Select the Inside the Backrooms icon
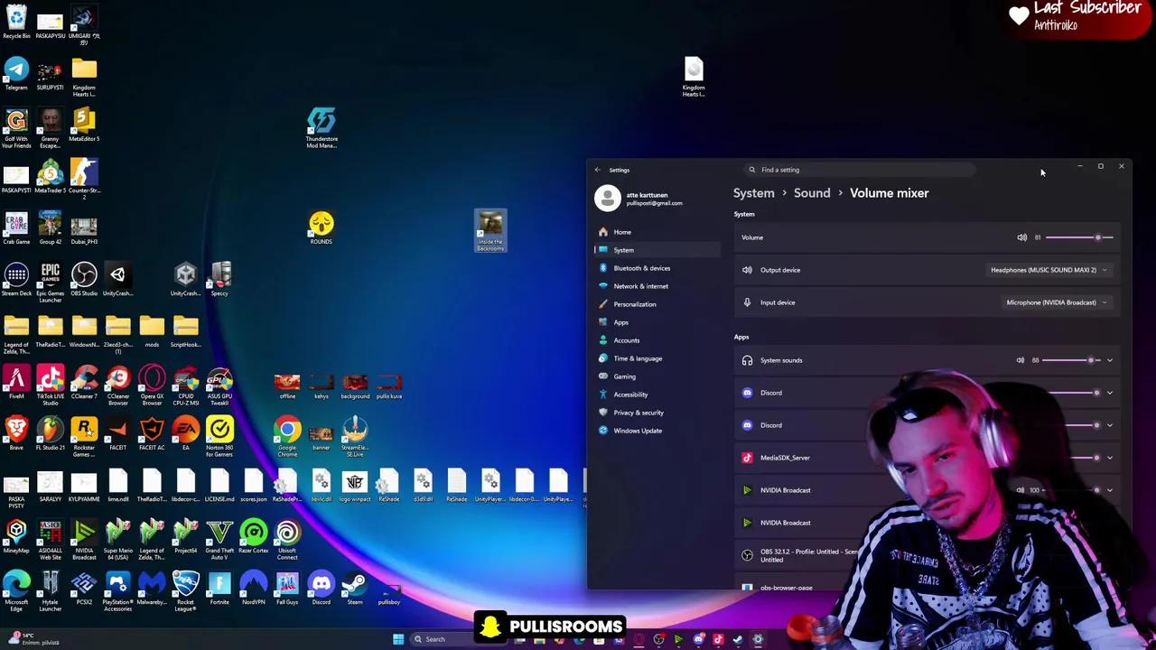The image size is (1156, 650). click(490, 231)
